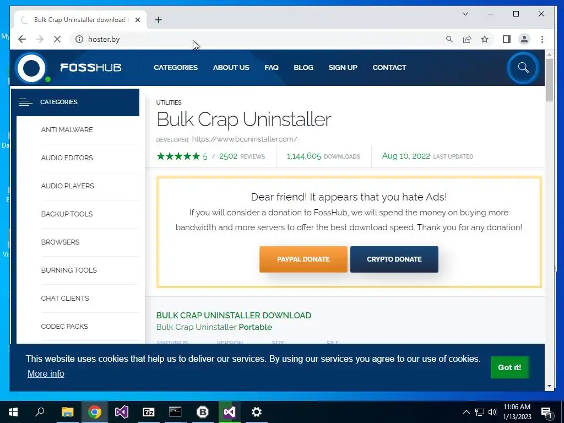Click the CRYPTO DONATE button
The width and height of the screenshot is (564, 423).
coord(394,259)
